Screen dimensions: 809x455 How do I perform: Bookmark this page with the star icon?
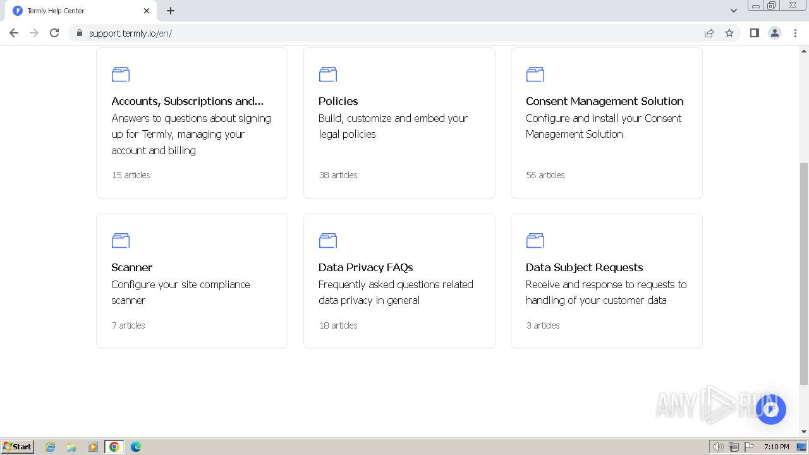[x=729, y=33]
